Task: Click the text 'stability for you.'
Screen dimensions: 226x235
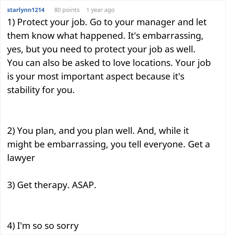Action: [x=41, y=90]
